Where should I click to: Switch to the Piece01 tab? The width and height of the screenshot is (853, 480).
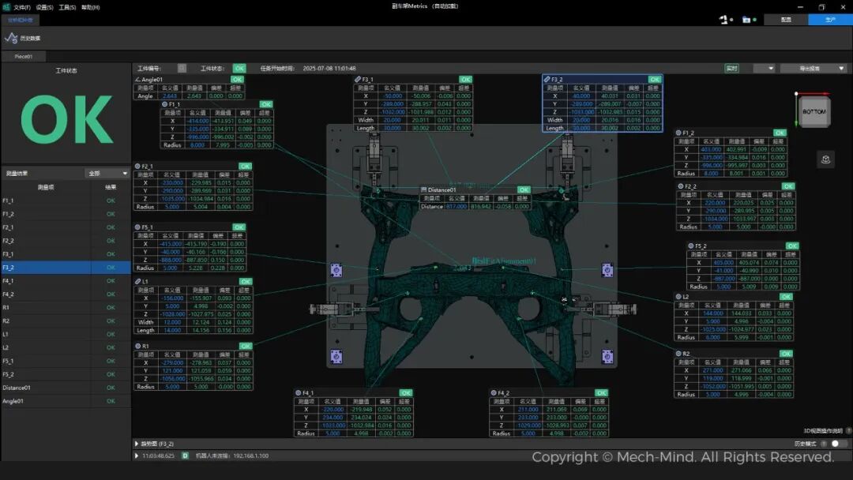tap(24, 57)
